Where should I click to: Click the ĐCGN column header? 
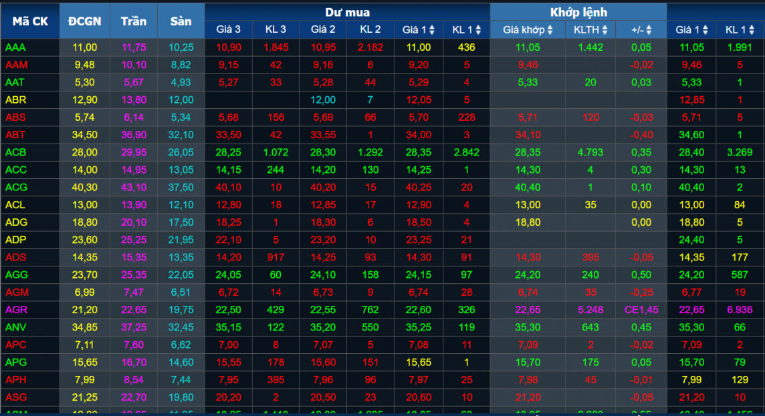coord(85,21)
